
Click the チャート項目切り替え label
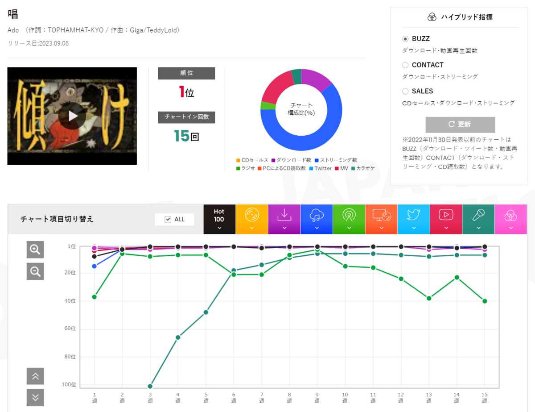coord(57,219)
